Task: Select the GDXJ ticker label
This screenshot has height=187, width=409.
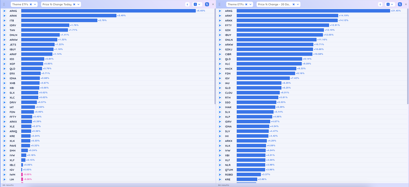Action: pyautogui.click(x=228, y=49)
